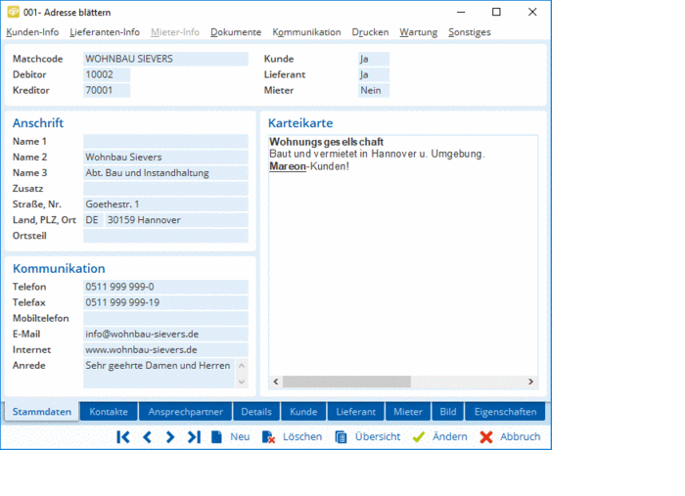
Task: Click the E-Mail address field
Action: pos(164,334)
